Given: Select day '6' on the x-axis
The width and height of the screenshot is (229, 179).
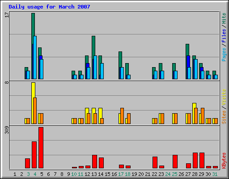Looking at the screenshot, I should click(x=48, y=174).
